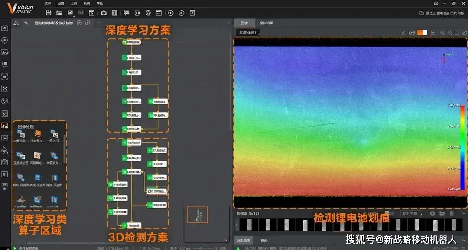Click the fullscreen icon of the image viewer

[464, 32]
